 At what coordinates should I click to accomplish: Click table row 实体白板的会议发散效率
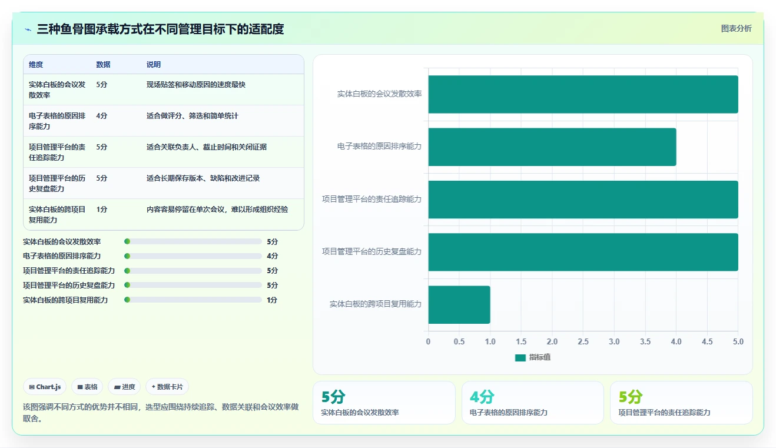click(x=164, y=89)
